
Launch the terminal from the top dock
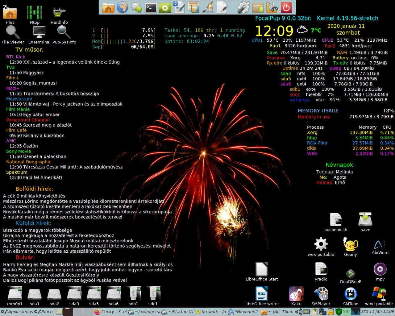tap(151, 8)
